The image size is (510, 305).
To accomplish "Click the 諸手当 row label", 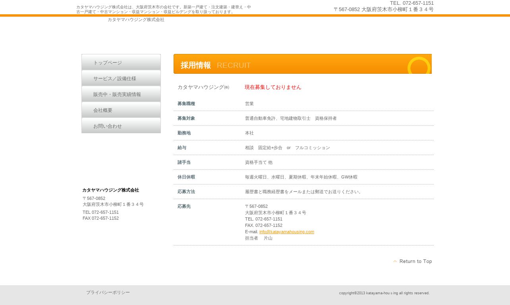I will pyautogui.click(x=184, y=162).
